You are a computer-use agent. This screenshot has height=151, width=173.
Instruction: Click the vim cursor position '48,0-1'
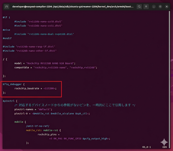[x=146, y=147]
